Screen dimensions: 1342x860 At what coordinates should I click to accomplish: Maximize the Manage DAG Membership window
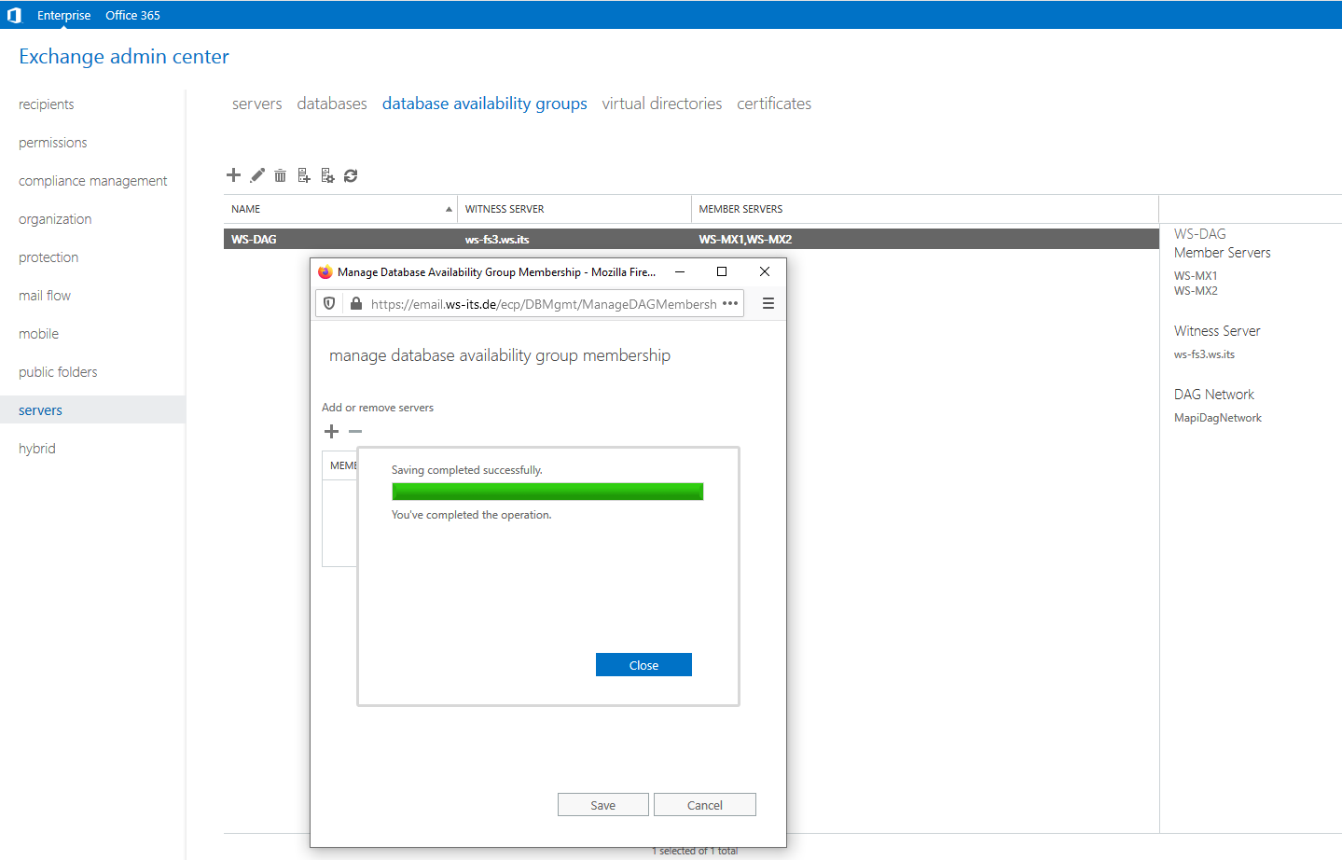(x=721, y=271)
